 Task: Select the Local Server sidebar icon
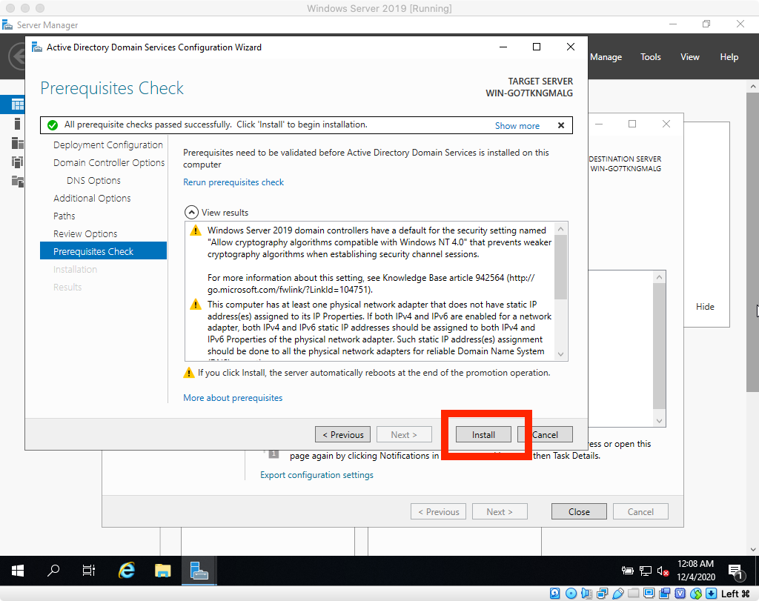point(18,124)
